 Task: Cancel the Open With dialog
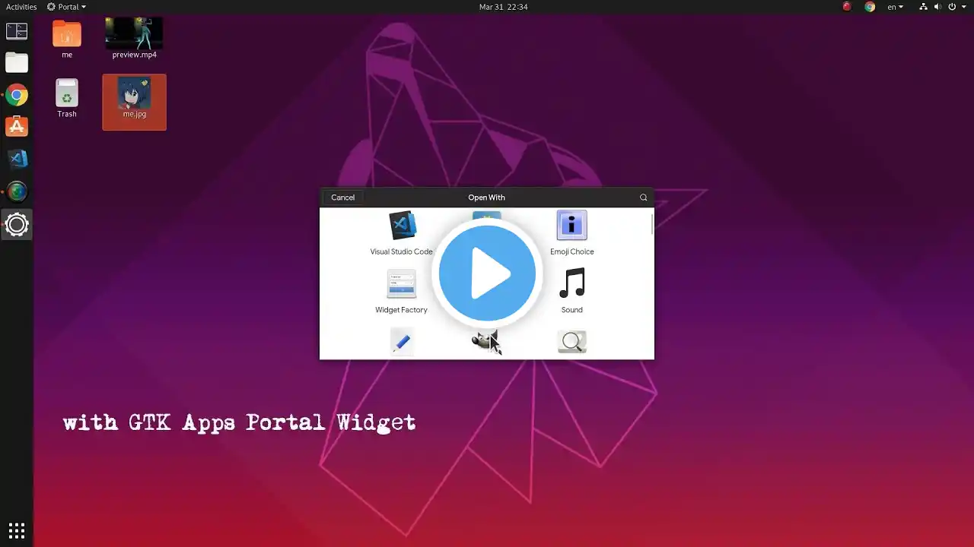pos(342,198)
